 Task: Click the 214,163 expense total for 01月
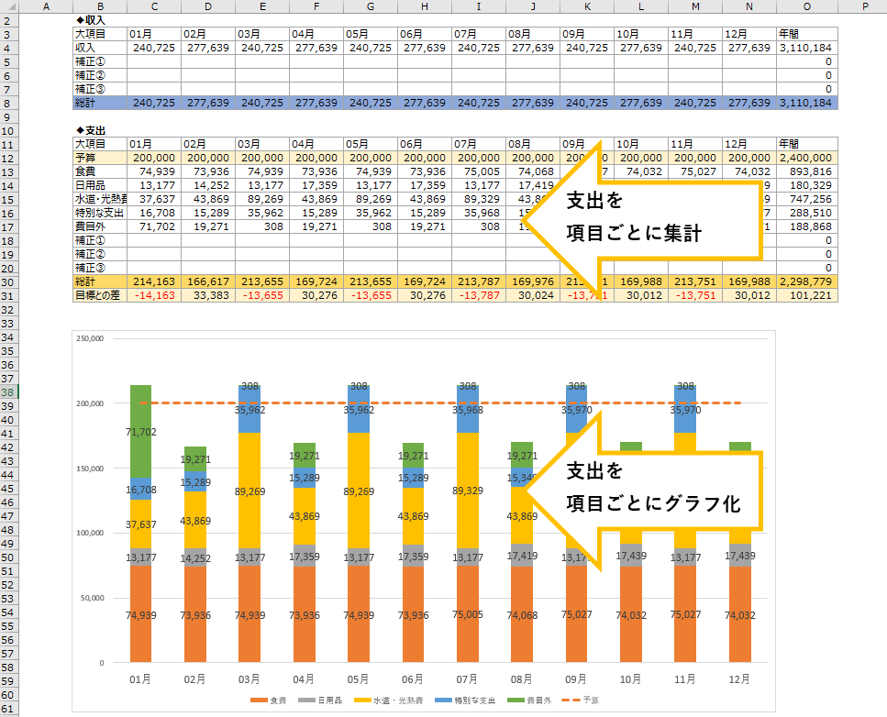[154, 281]
